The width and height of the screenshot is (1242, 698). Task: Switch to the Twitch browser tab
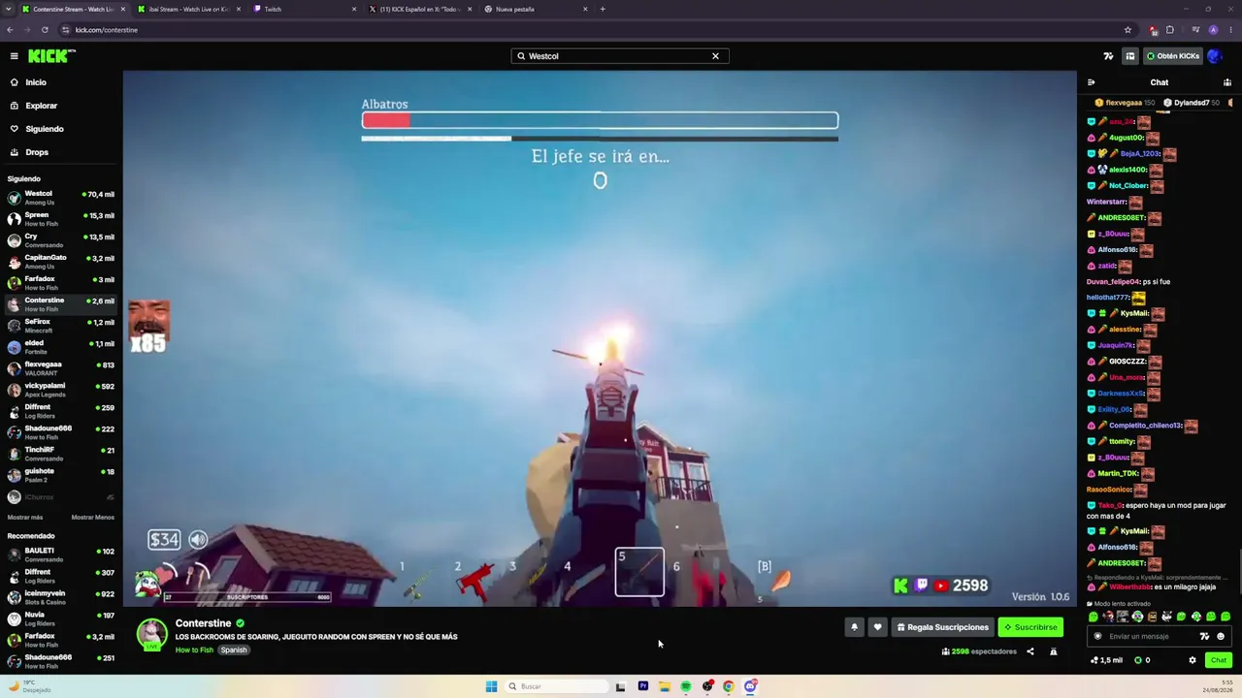[303, 9]
